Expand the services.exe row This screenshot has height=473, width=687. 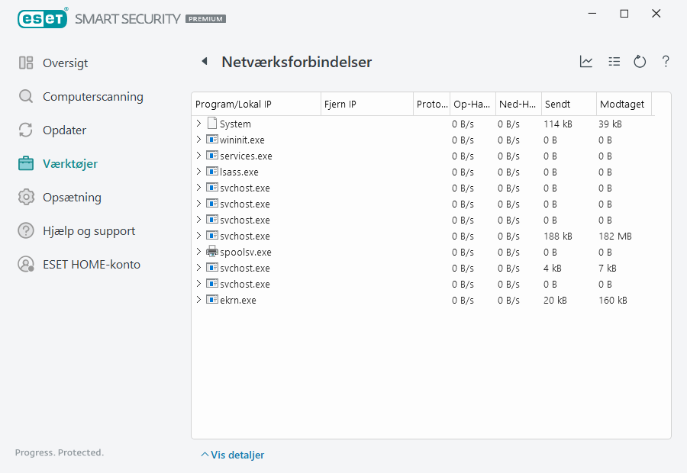[x=198, y=156]
